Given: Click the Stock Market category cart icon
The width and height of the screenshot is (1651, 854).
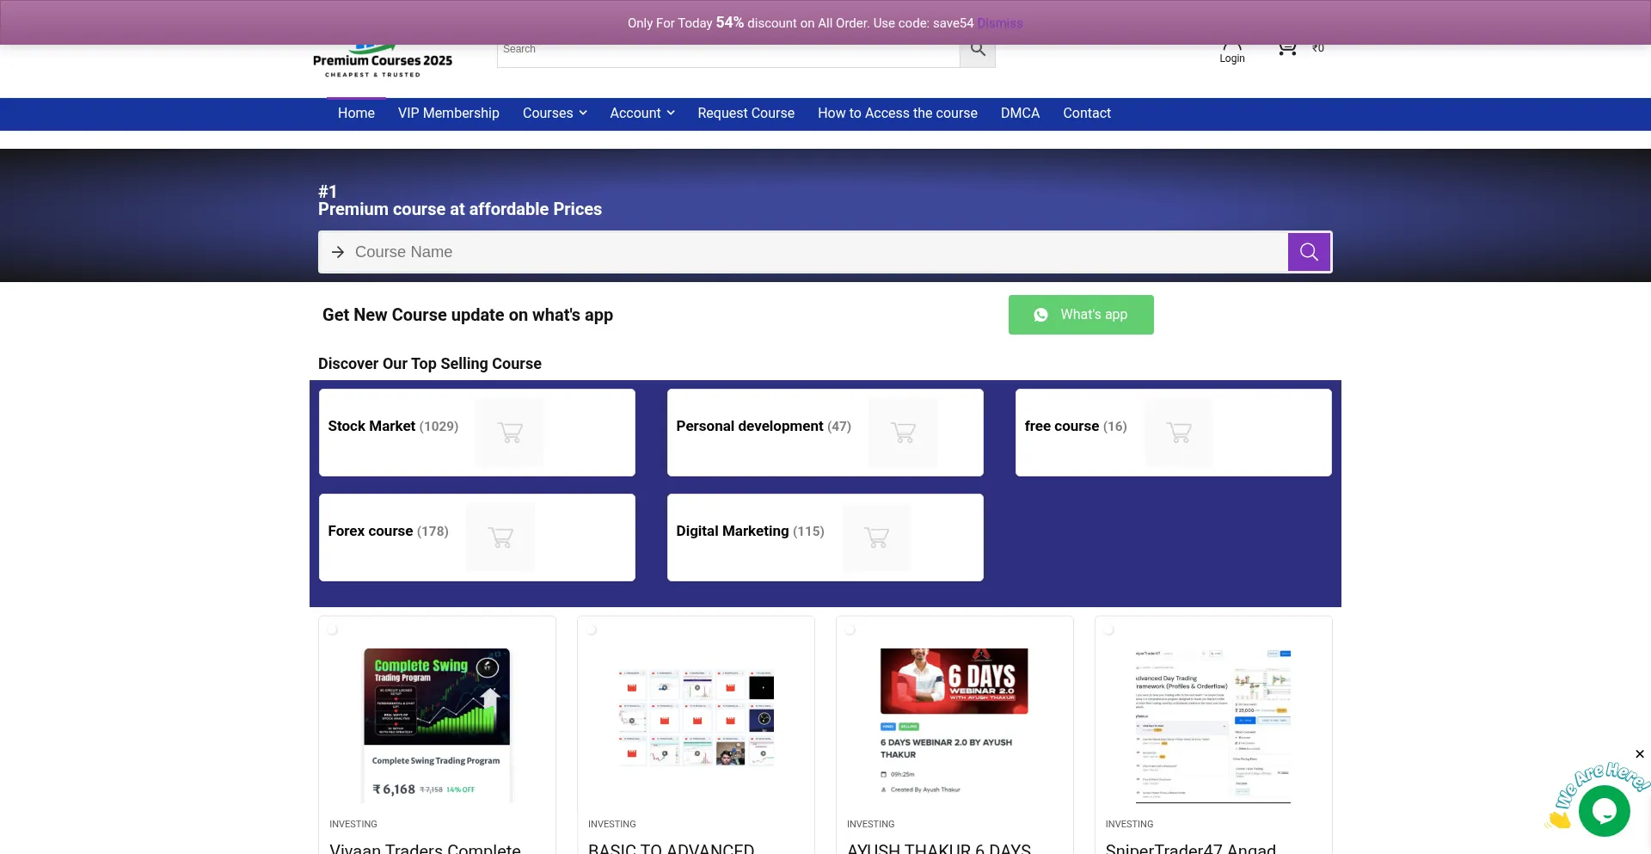Looking at the screenshot, I should coord(509,433).
